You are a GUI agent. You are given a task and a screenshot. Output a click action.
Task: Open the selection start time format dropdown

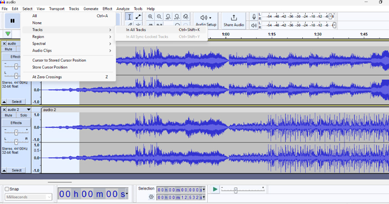(x=204, y=190)
